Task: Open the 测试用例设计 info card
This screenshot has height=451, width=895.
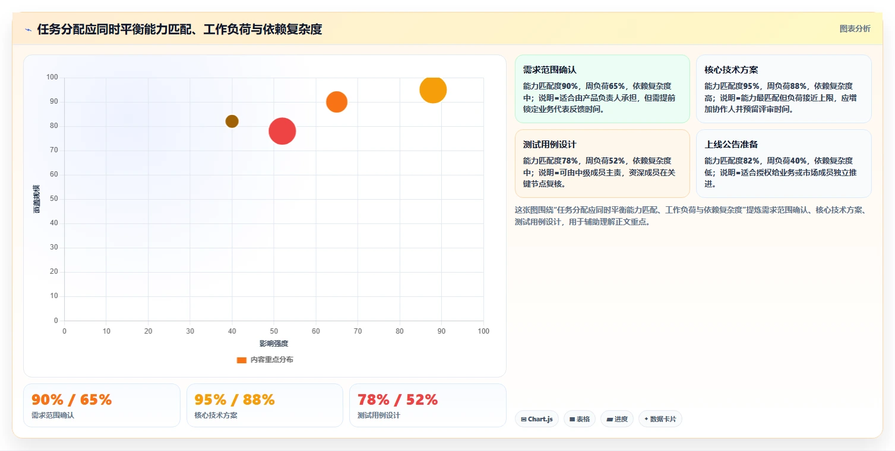Action: (x=602, y=164)
